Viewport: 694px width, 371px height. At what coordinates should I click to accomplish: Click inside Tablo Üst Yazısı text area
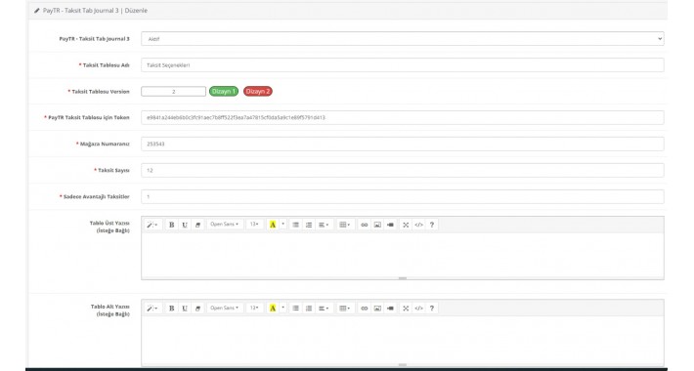403,255
